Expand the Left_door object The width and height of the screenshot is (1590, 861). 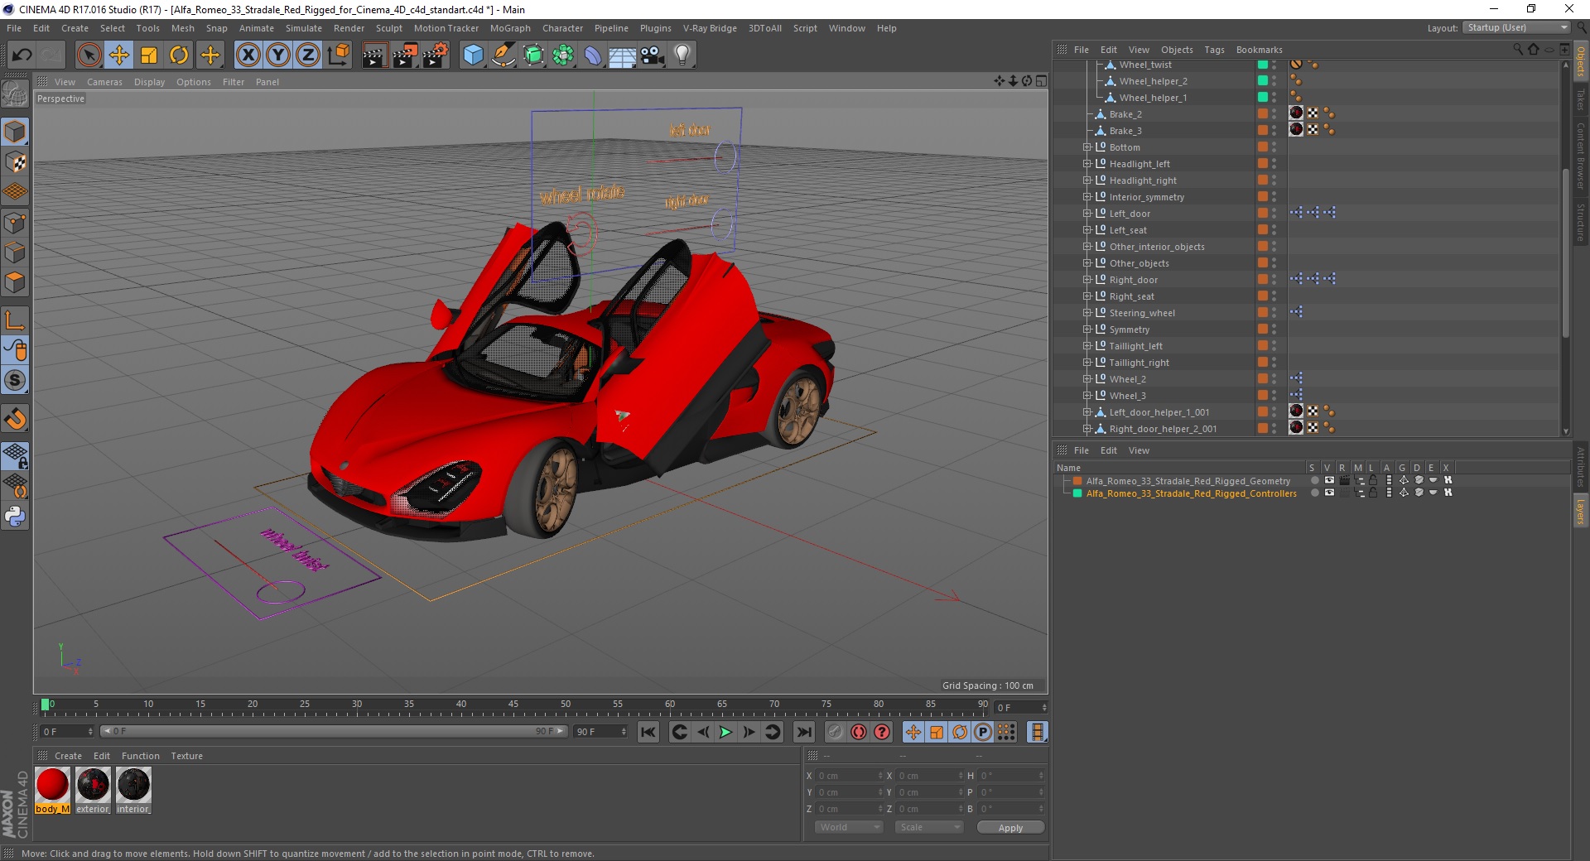click(1086, 214)
